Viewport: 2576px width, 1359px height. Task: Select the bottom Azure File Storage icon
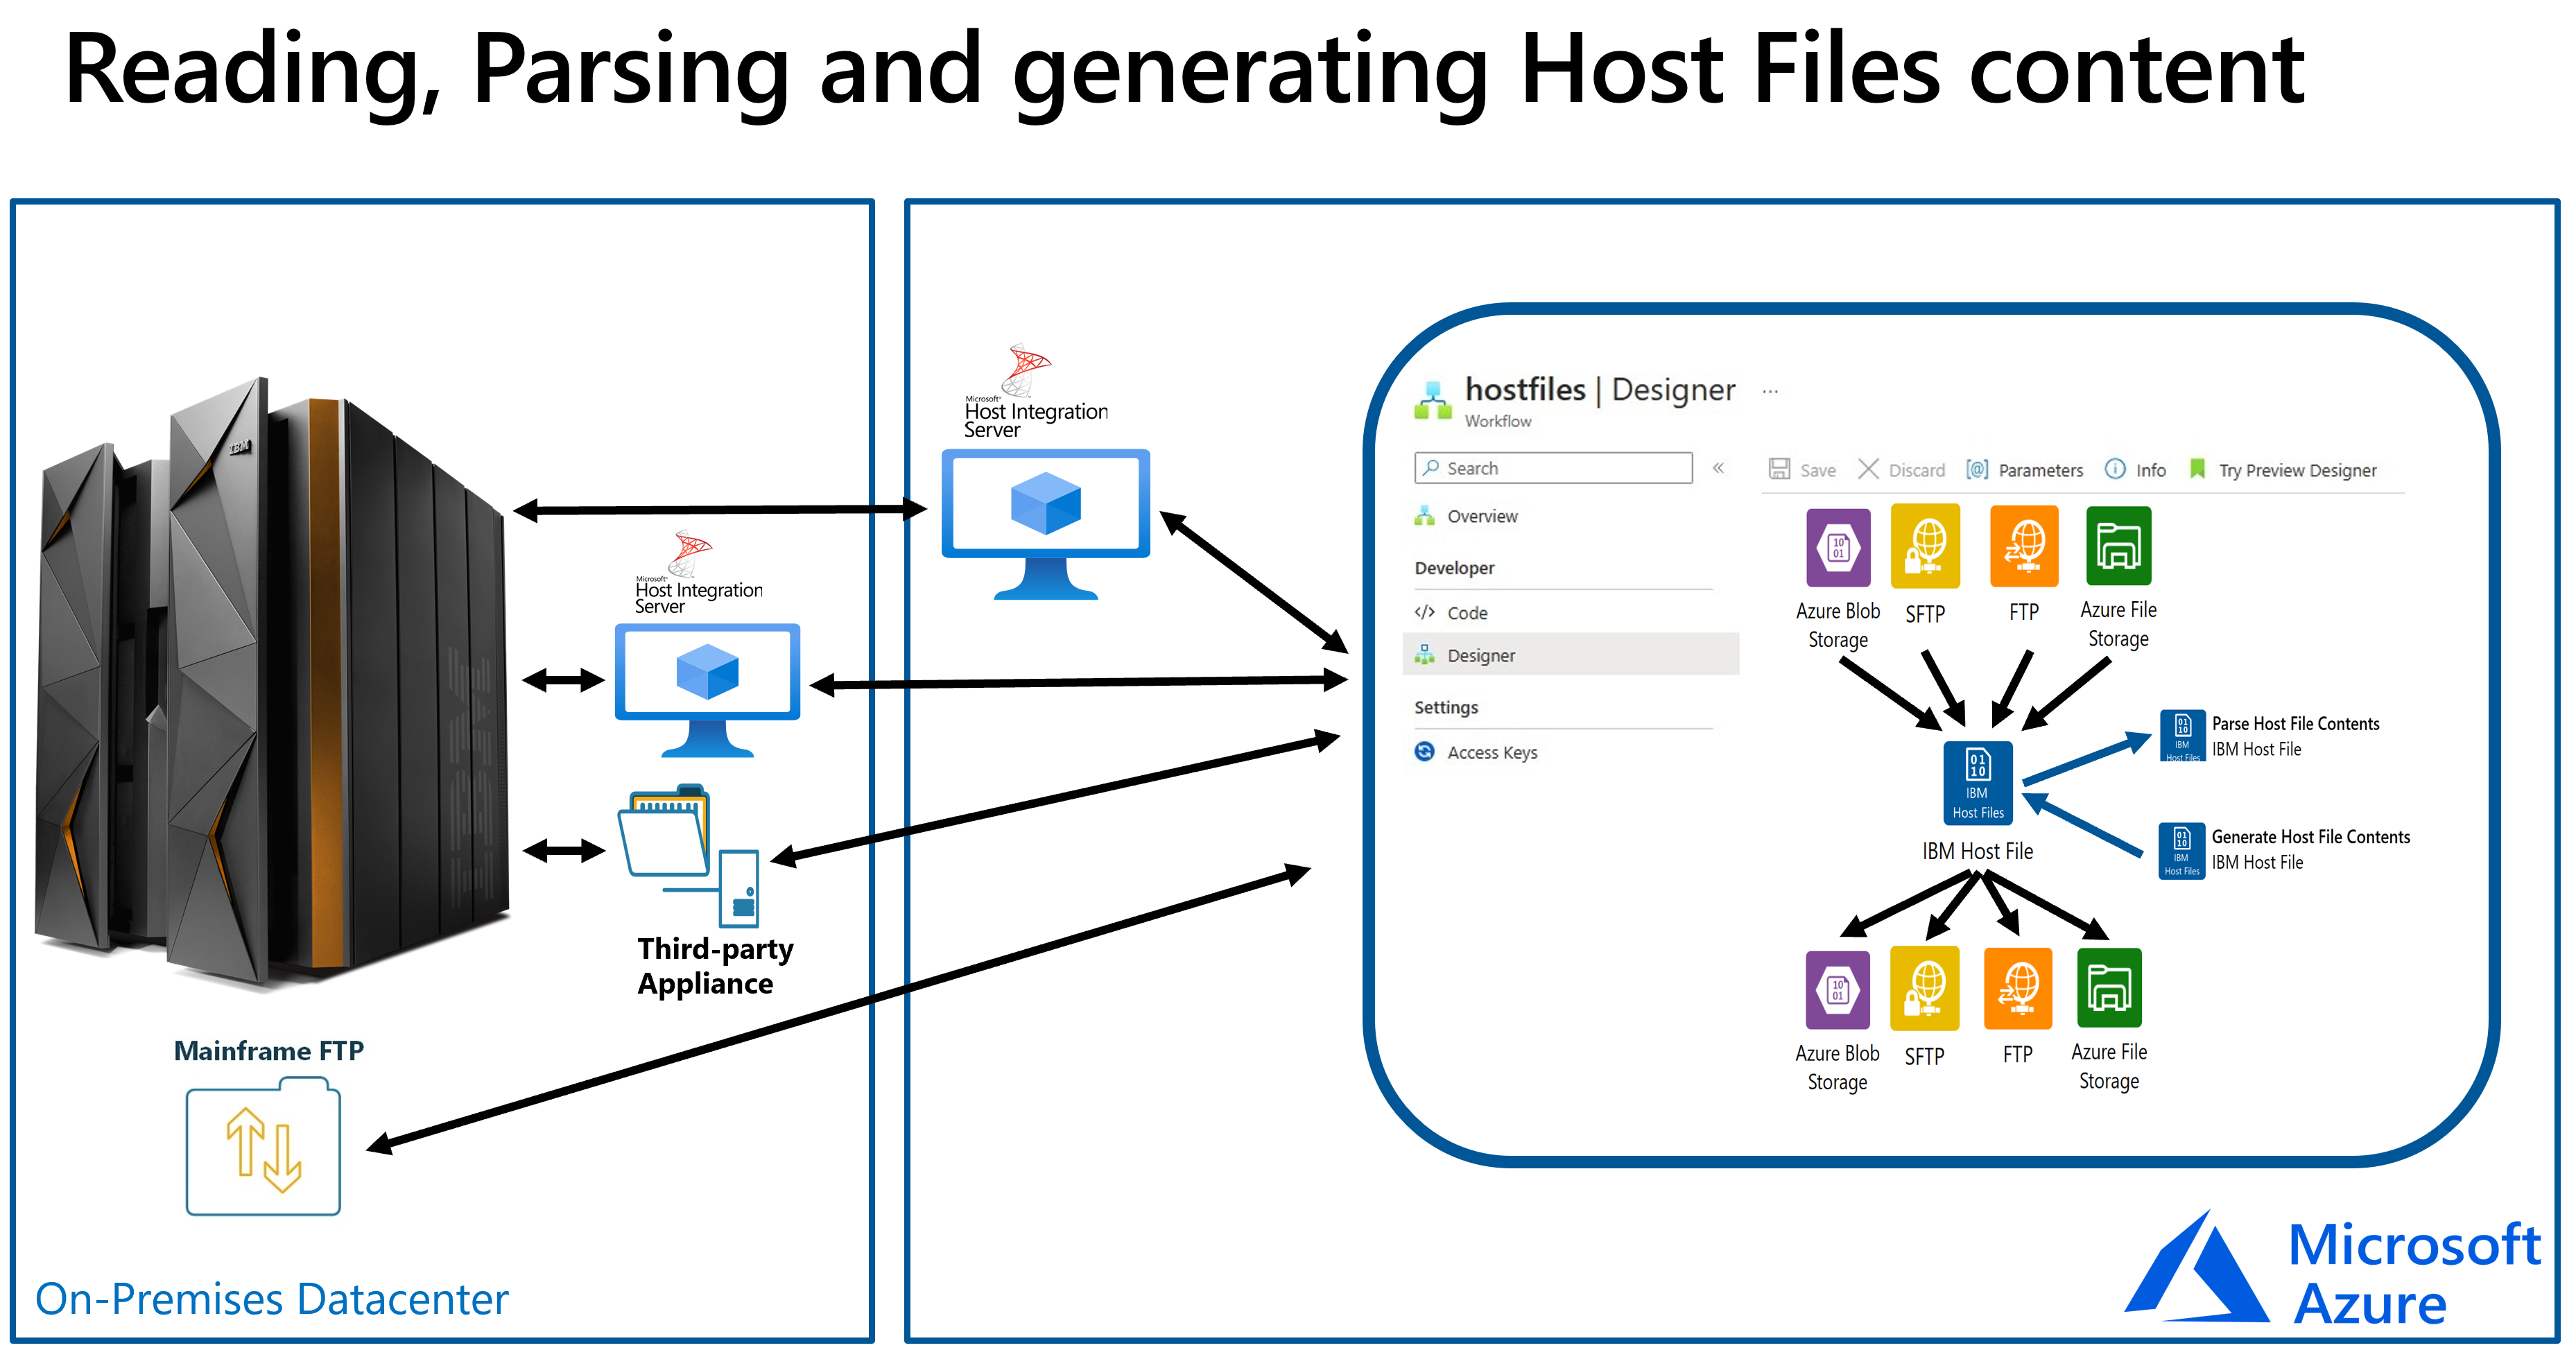tap(2109, 988)
